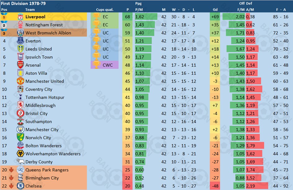This screenshot has width=293, height=190.
Task: Click Liverpool's green points-per-match bar
Action: [x=146, y=17]
